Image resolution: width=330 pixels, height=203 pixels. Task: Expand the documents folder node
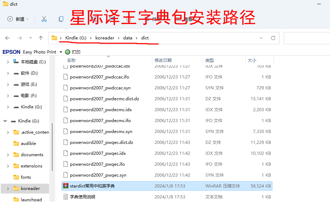8,155
